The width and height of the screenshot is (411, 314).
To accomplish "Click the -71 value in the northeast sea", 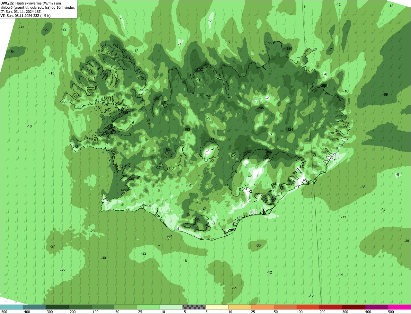I will pos(331,49).
